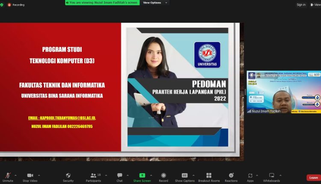Open Breakout Rooms
The height and width of the screenshot is (184, 321).
click(209, 178)
